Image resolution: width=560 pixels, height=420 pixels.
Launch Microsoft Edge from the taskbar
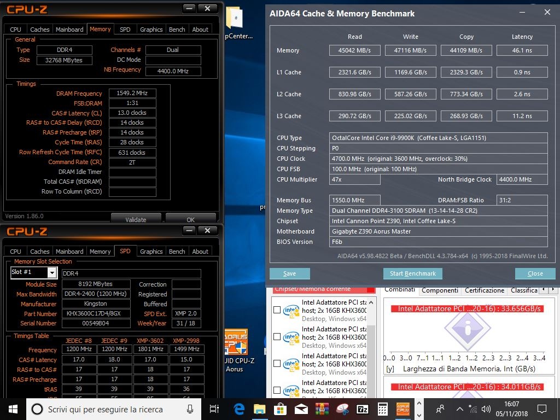[238, 409]
